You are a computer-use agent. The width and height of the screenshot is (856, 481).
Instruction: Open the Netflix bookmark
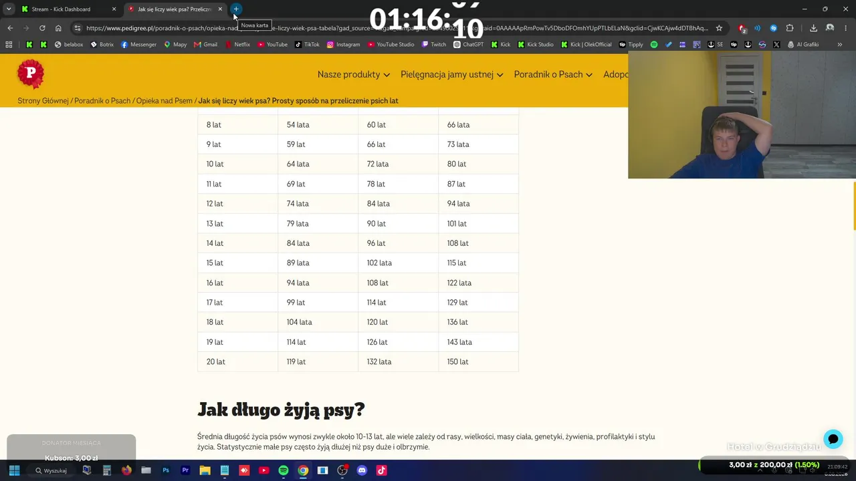pyautogui.click(x=237, y=45)
